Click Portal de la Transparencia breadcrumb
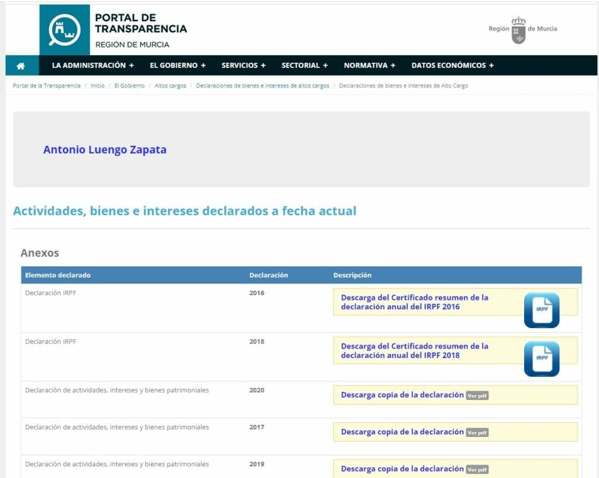The height and width of the screenshot is (478, 599). click(x=47, y=86)
